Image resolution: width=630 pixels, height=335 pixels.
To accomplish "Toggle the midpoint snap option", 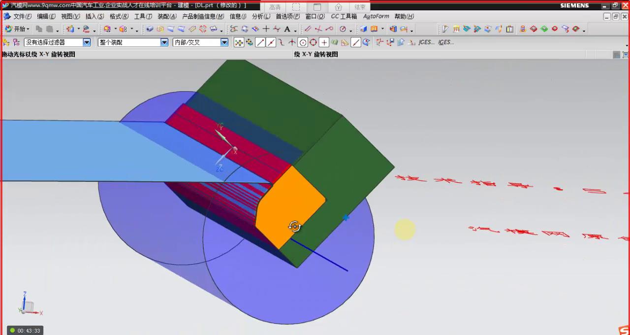I will (271, 42).
